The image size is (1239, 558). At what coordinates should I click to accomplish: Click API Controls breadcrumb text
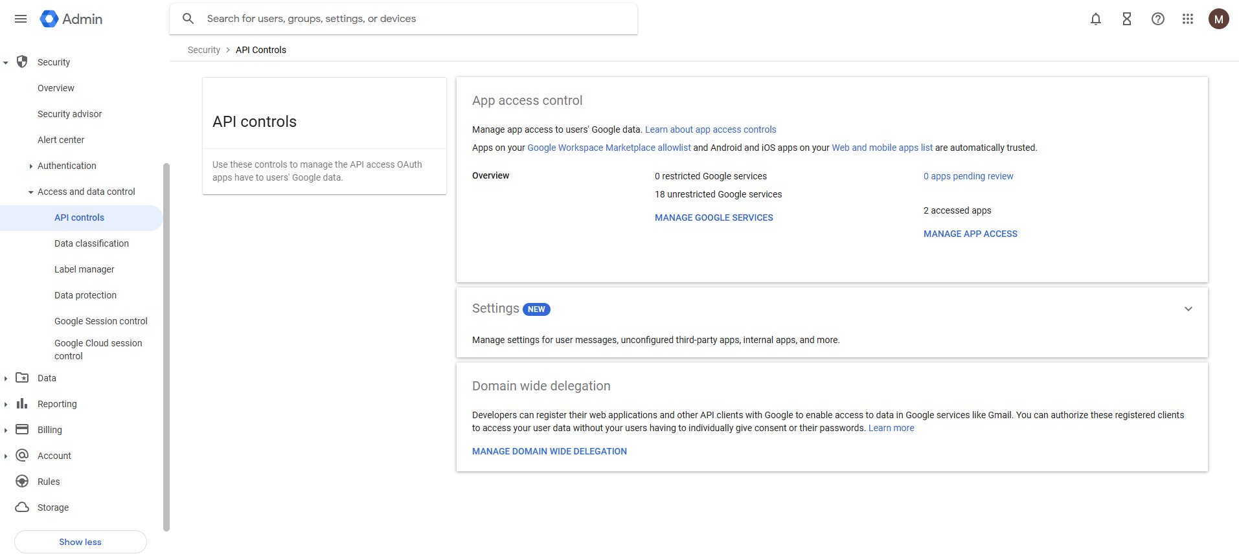point(261,50)
